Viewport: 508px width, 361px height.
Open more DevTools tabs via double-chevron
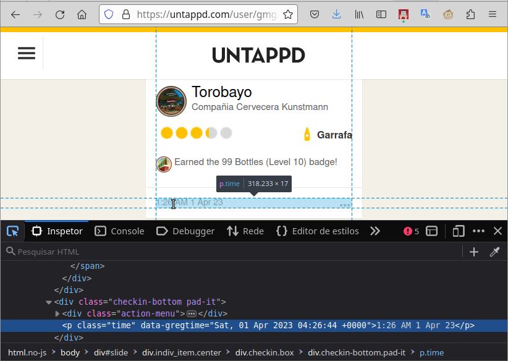click(x=375, y=231)
